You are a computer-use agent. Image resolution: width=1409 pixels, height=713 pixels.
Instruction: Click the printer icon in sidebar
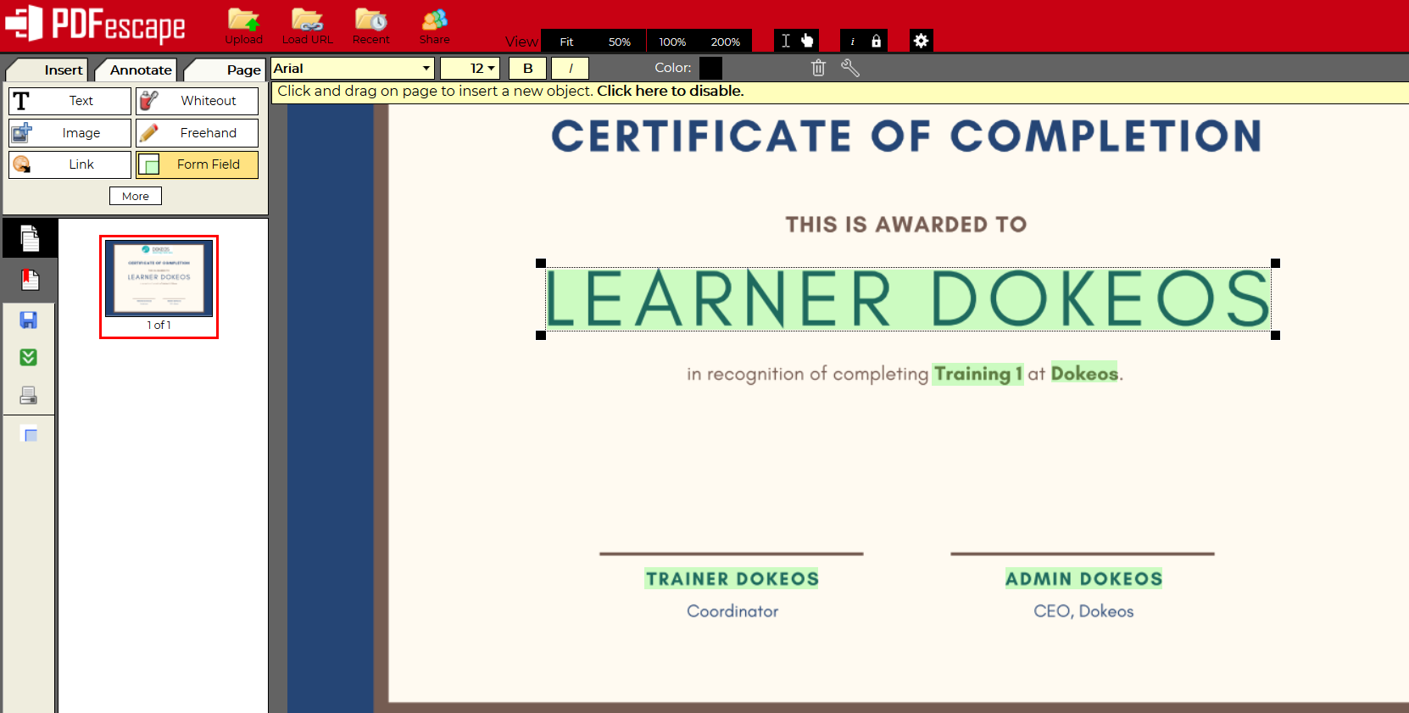tap(29, 395)
